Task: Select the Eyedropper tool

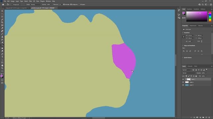Action: 2,28
